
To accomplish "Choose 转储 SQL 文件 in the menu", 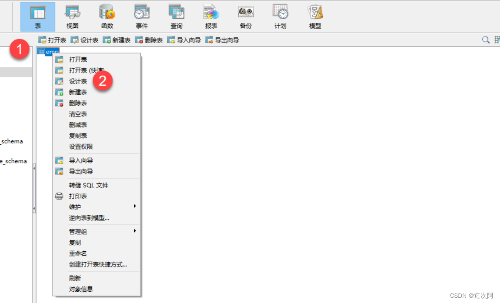I will (x=96, y=185).
